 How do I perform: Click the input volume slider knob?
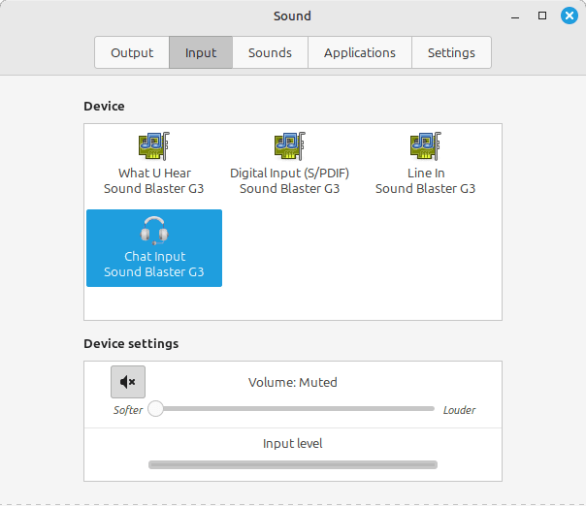click(x=155, y=409)
